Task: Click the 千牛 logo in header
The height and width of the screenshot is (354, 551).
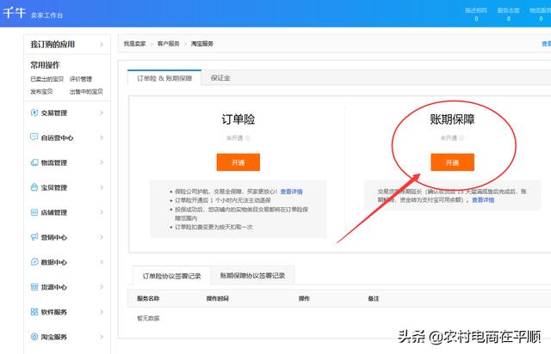Action: click(x=15, y=12)
